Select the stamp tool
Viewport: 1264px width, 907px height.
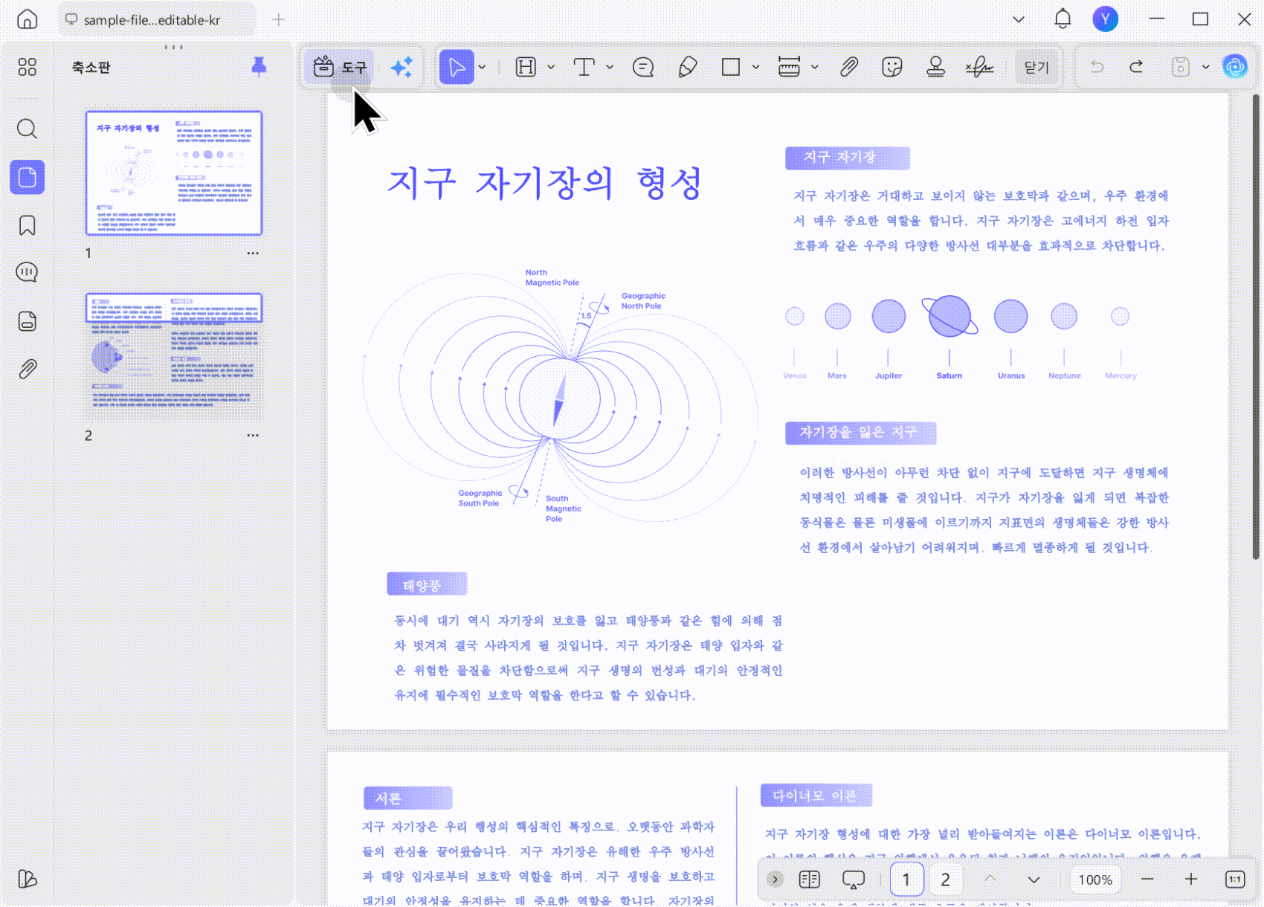(936, 68)
